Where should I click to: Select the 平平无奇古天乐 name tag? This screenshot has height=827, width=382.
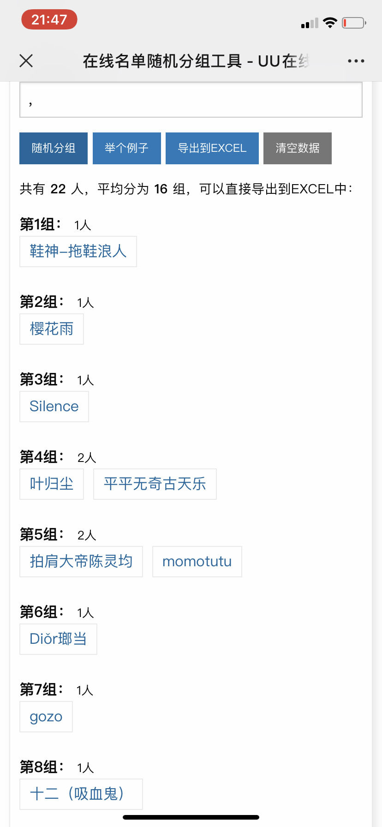click(155, 484)
